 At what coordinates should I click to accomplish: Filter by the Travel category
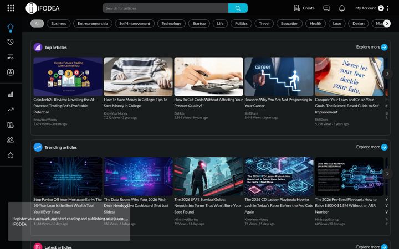click(x=264, y=24)
